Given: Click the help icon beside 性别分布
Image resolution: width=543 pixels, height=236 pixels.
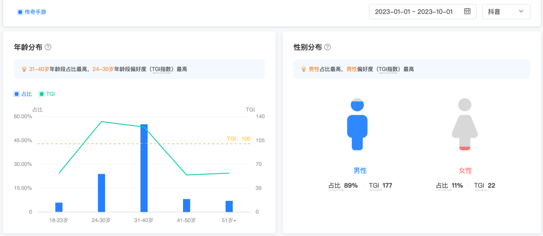Looking at the screenshot, I should click(327, 47).
